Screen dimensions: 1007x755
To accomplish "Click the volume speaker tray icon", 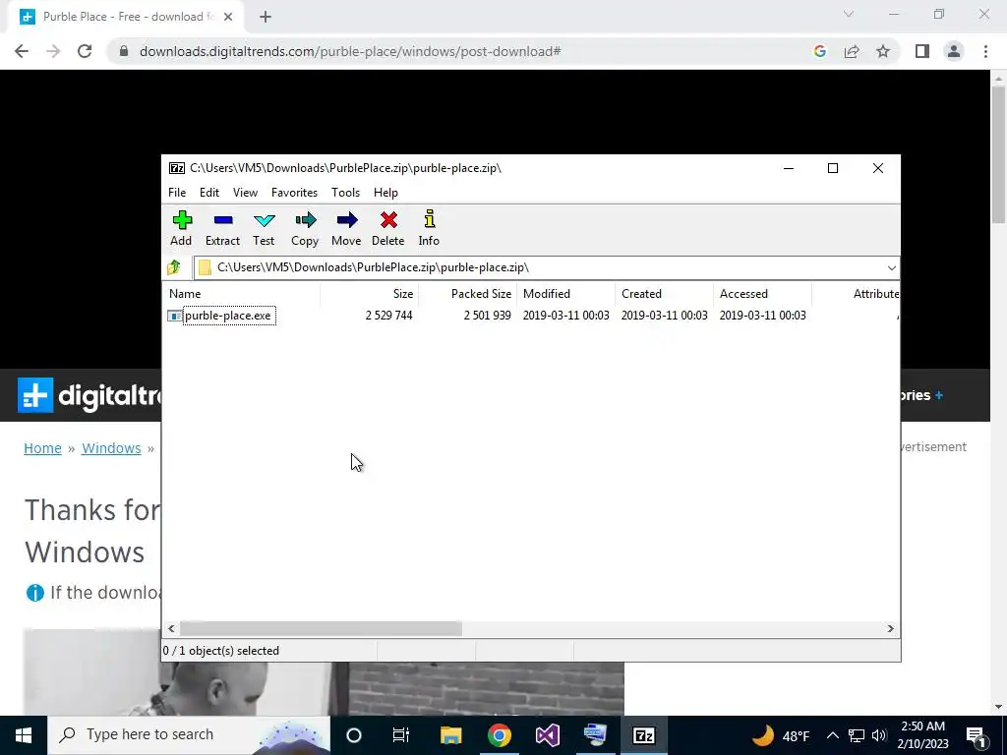I will [879, 735].
